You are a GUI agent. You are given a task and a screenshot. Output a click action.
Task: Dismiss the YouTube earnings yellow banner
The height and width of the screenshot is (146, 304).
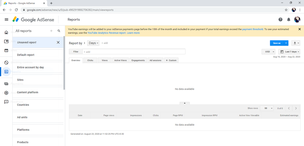300,29
